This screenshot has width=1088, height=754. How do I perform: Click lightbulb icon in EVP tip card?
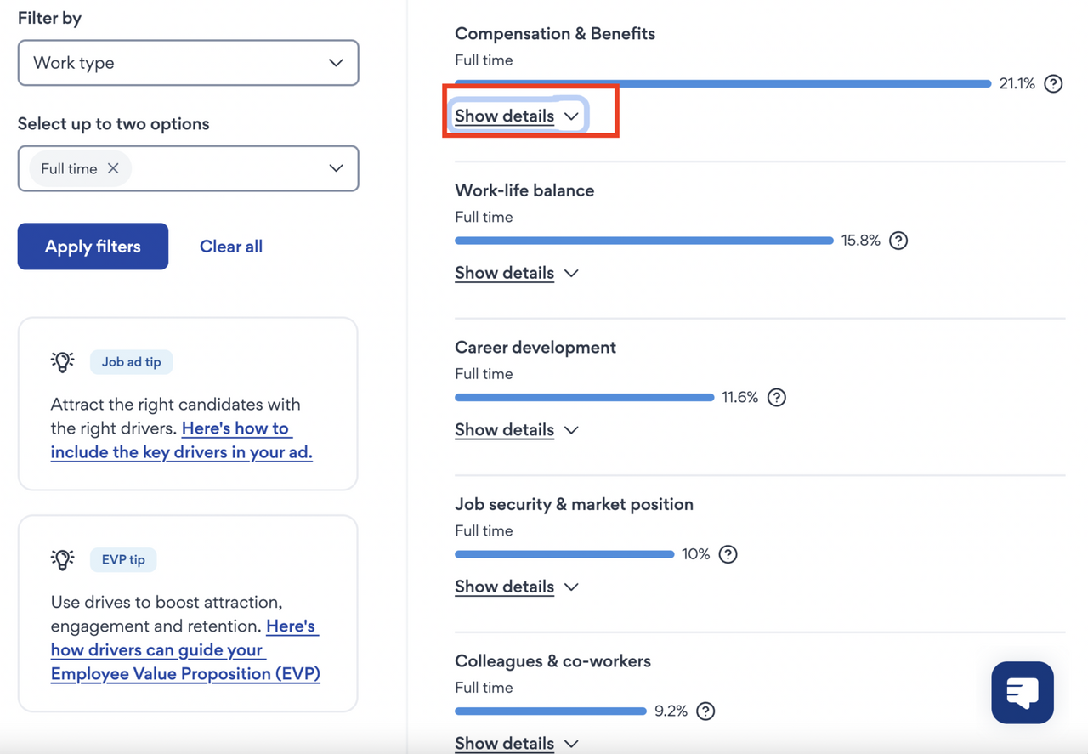click(x=62, y=559)
